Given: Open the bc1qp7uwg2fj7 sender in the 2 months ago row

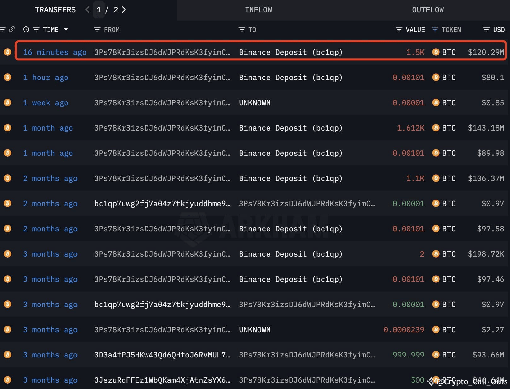Looking at the screenshot, I should coord(162,204).
